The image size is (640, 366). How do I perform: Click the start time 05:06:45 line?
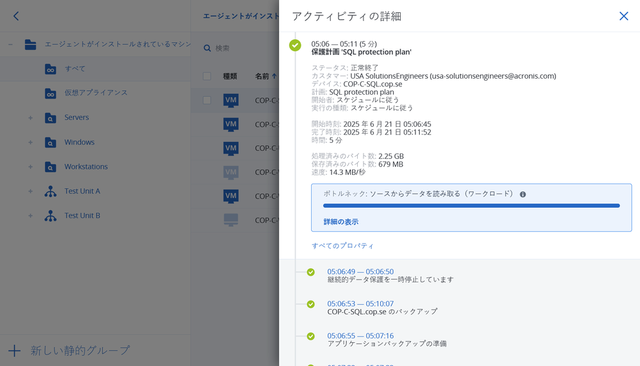371,124
